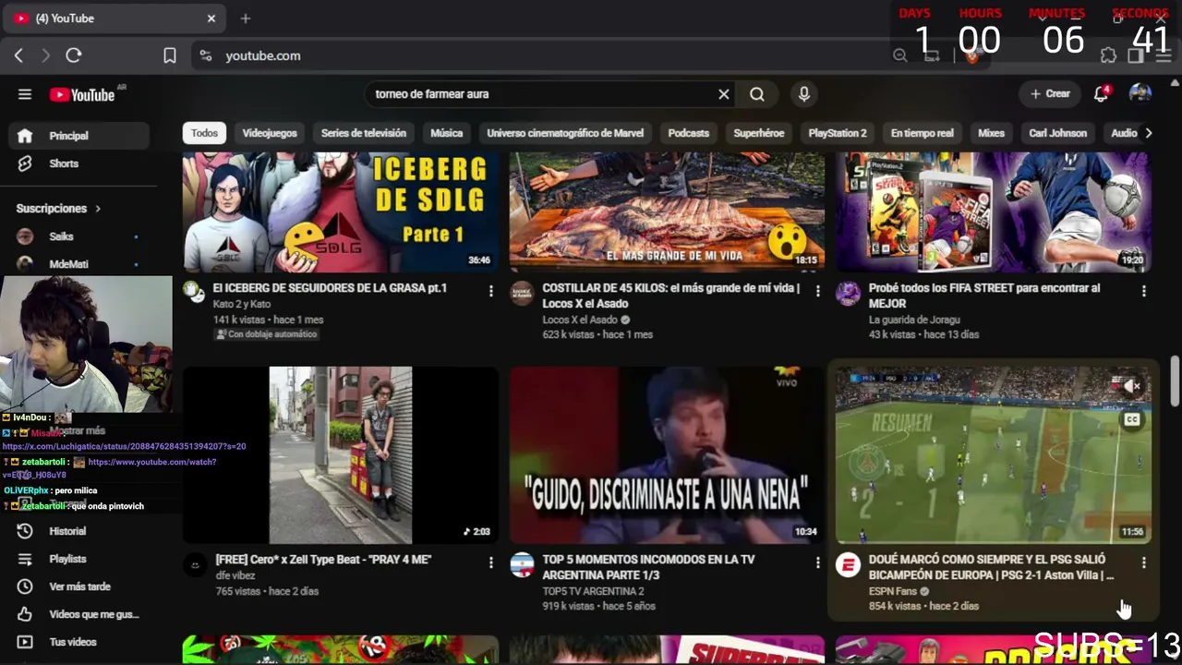
Task: Open options menu for TOP 5 MOMENTOS INCOMODOS video
Action: (817, 562)
